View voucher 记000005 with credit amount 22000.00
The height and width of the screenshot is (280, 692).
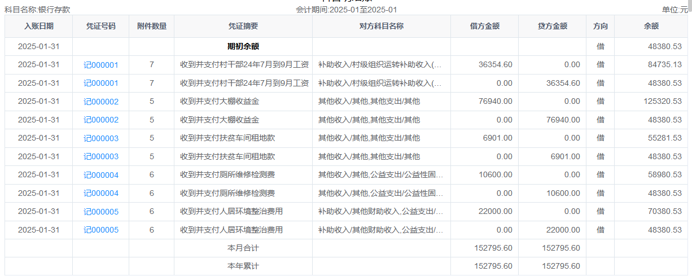(x=101, y=230)
